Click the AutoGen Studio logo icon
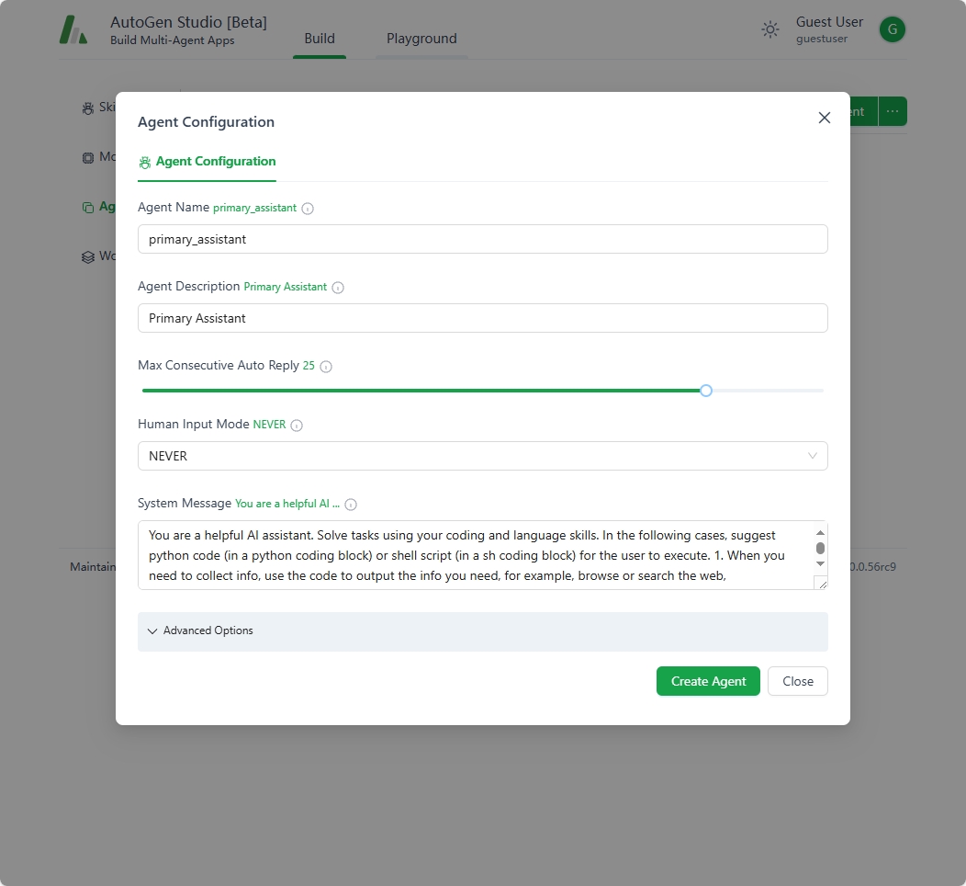Viewport: 966px width, 886px height. point(73,29)
